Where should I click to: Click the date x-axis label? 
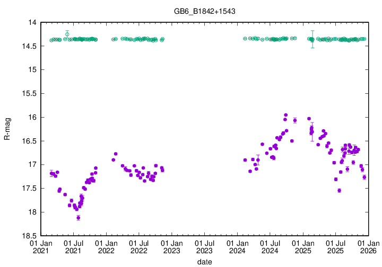tap(205, 262)
